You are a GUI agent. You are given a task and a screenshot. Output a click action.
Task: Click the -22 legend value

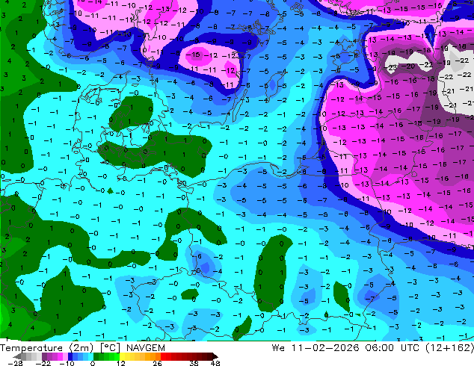click(43, 363)
